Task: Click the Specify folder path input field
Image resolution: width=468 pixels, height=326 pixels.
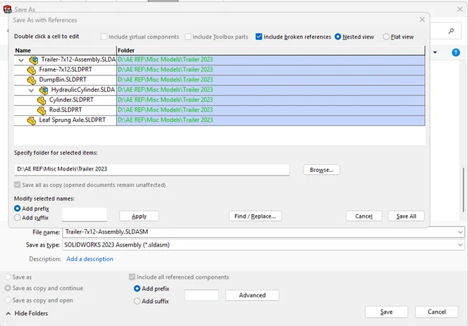Action: click(151, 170)
